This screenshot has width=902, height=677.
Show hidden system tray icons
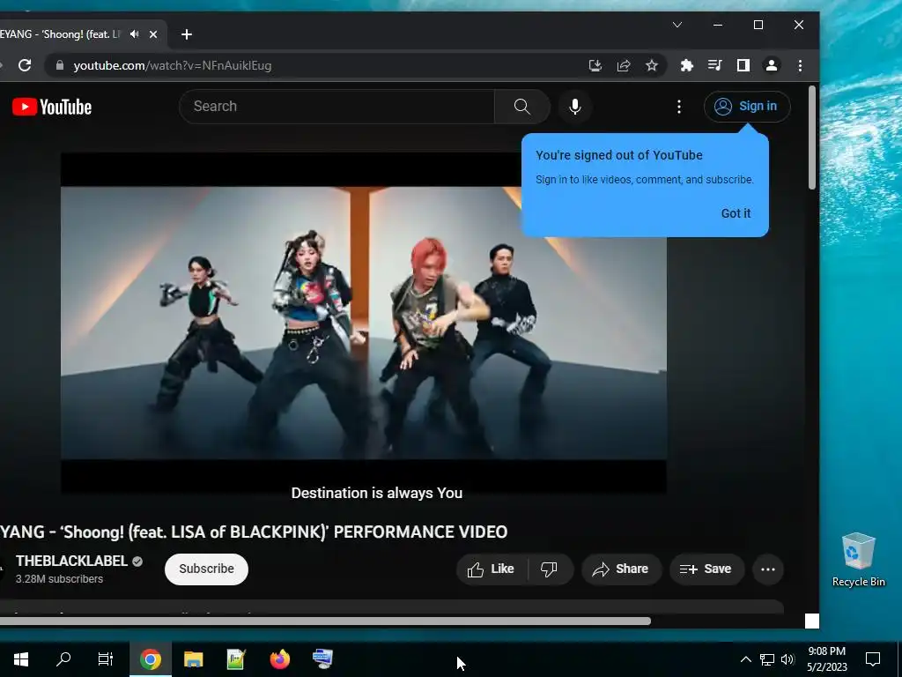click(745, 659)
